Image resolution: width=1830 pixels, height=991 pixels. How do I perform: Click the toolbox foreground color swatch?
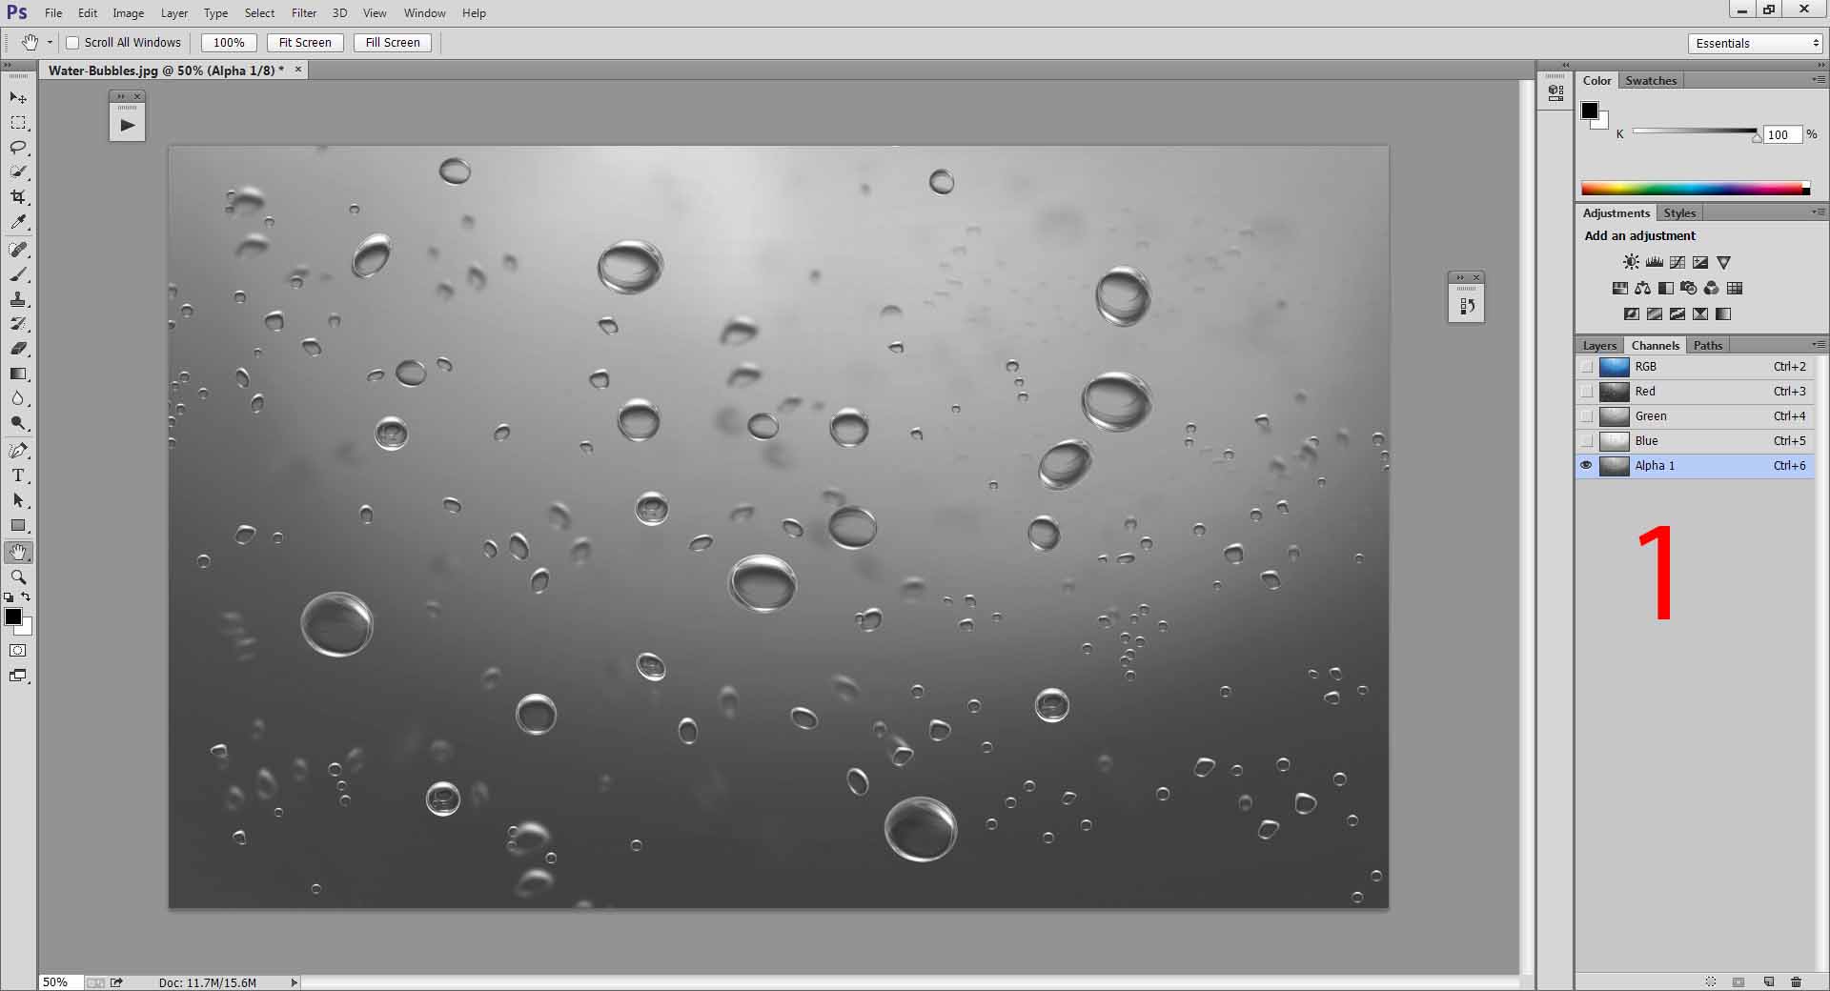13,617
